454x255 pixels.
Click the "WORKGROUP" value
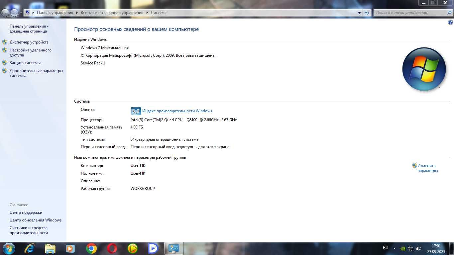click(143, 189)
